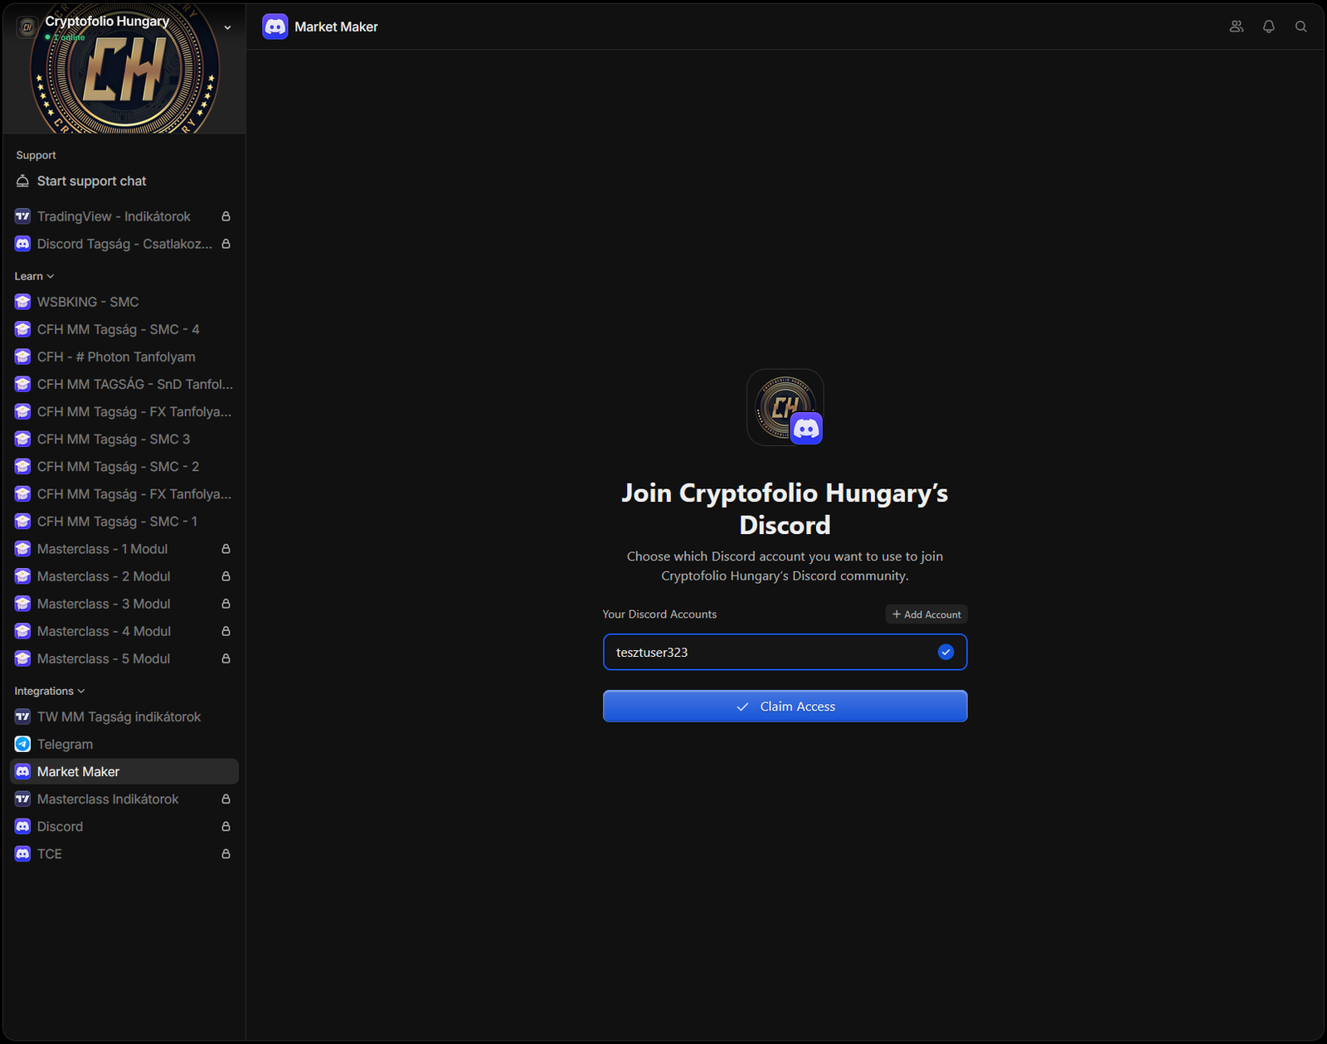The height and width of the screenshot is (1044, 1327).
Task: Open CFH - # Photon Tanfolyam course
Action: pyautogui.click(x=116, y=357)
